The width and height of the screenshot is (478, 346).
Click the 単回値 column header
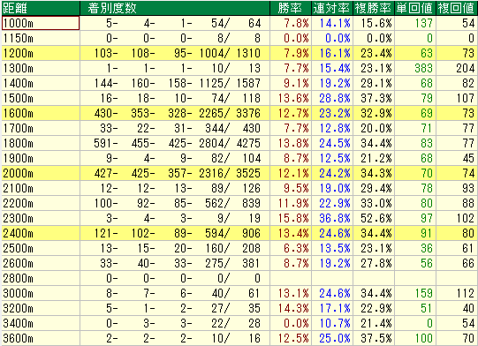pos(415,8)
